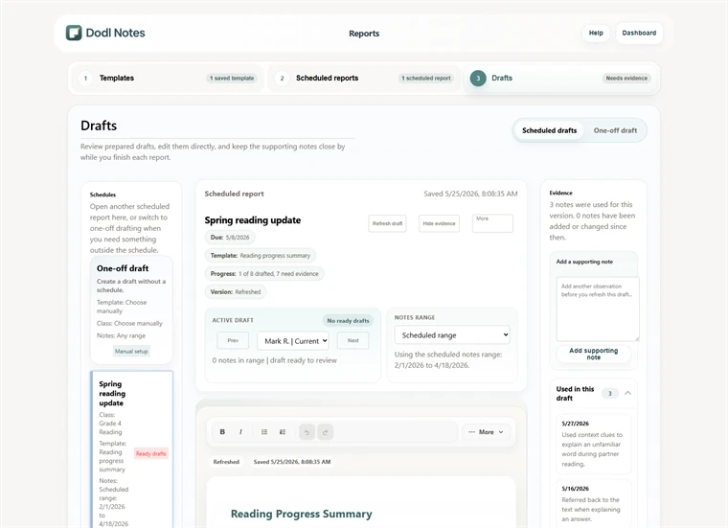Open the Scheduled range notes dropdown
Viewport: 728px width, 528px height.
[x=452, y=334]
